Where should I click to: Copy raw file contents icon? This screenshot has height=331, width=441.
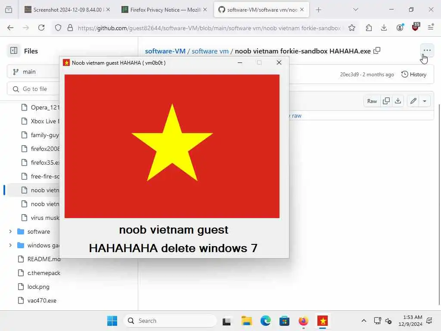[x=386, y=101]
